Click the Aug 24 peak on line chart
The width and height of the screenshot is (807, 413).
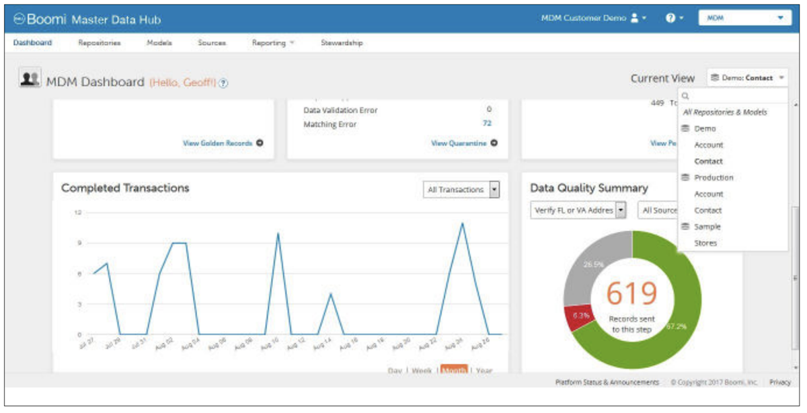coord(462,223)
